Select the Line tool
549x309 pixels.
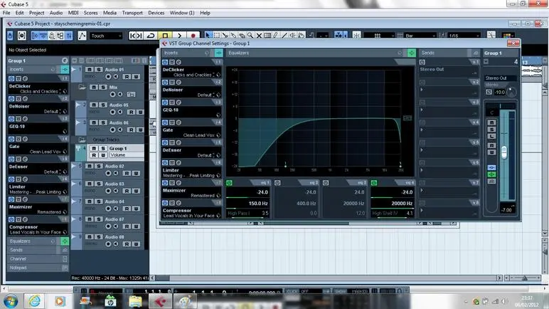click(x=284, y=36)
